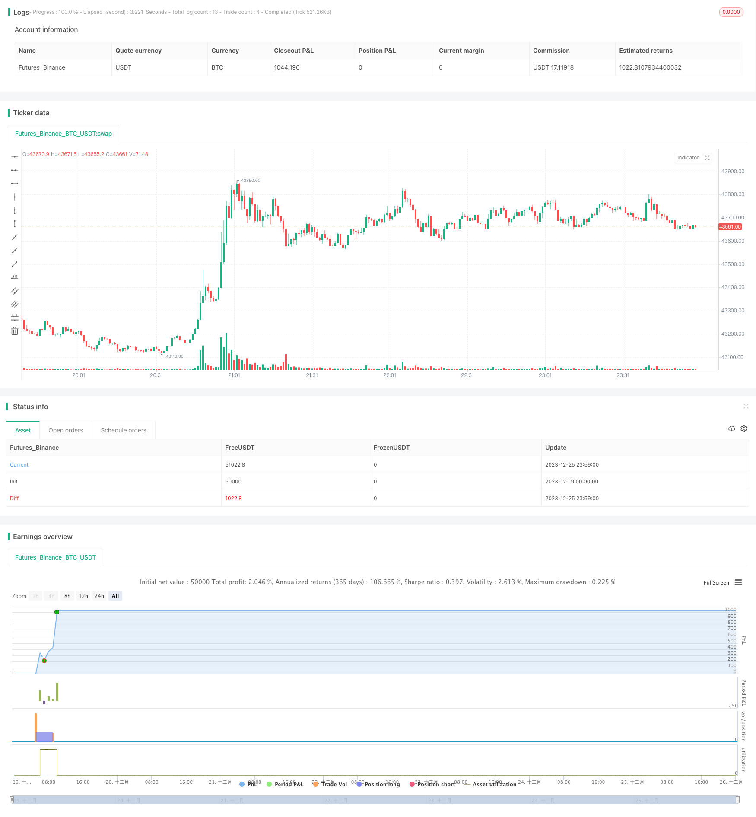This screenshot has height=817, width=756.
Task: Click the Current FreeUSDT value 51022.8
Action: [235, 465]
